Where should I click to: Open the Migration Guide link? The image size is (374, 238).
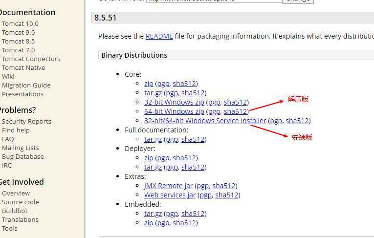[26, 86]
